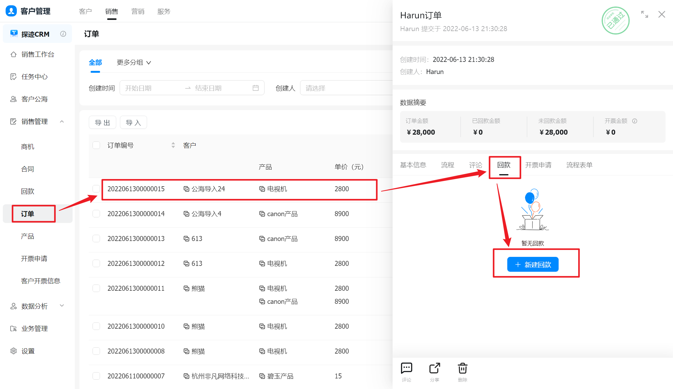This screenshot has width=673, height=389.
Task: Click the 新建回款 button
Action: click(533, 265)
